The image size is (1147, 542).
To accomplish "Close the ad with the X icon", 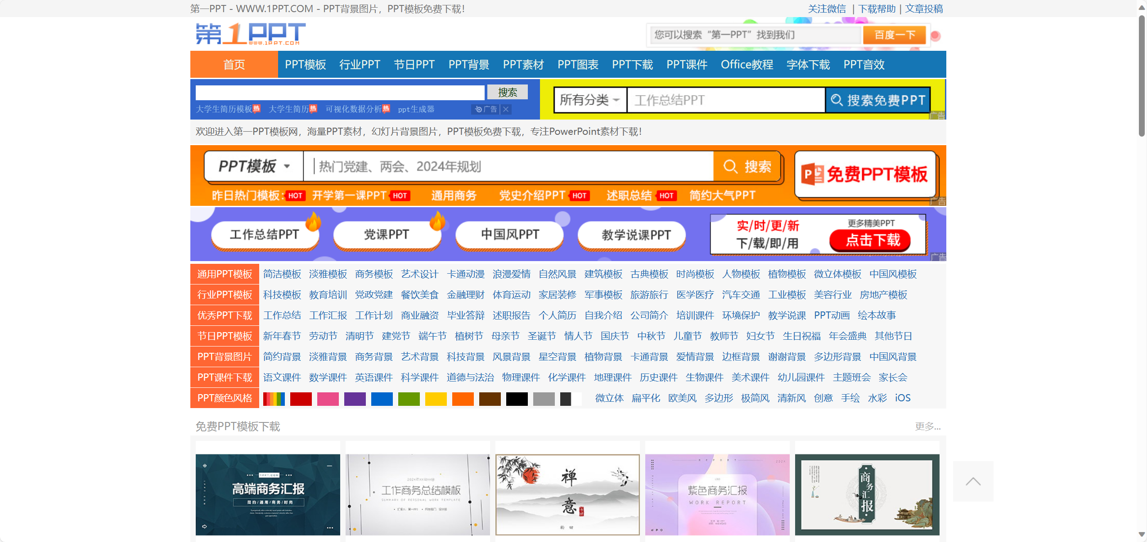I will (x=506, y=109).
